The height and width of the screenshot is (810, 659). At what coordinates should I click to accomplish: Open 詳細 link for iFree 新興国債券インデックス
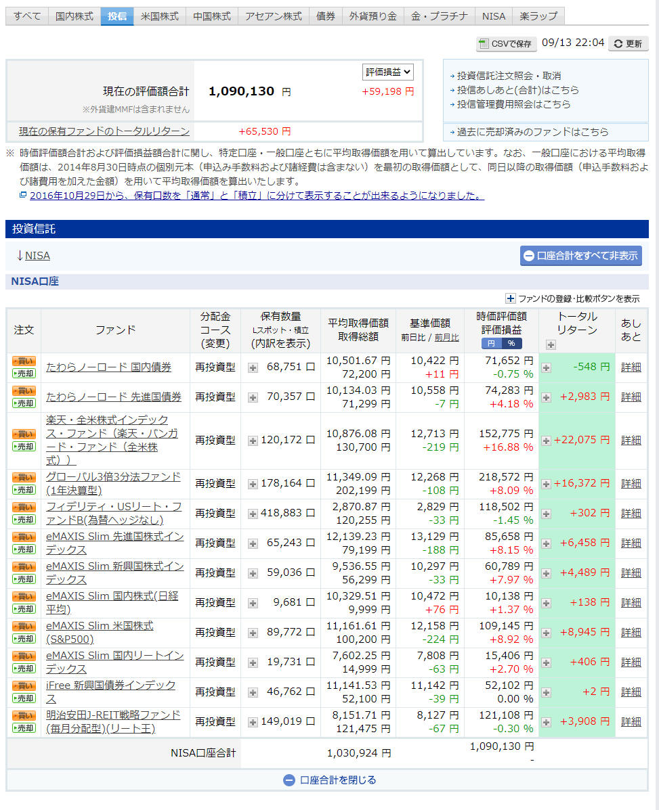[x=631, y=692]
